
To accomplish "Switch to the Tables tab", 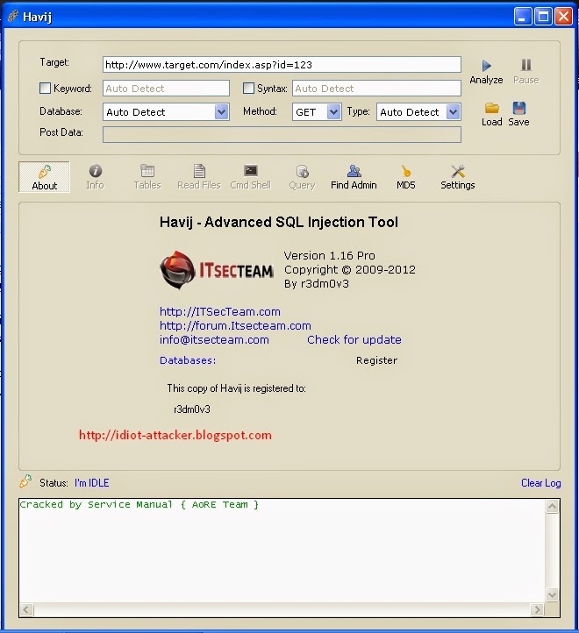I will click(147, 177).
